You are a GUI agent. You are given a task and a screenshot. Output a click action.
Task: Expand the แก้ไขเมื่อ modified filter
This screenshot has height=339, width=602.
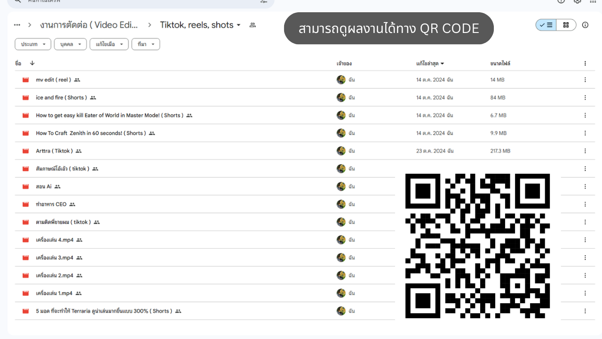pos(109,44)
